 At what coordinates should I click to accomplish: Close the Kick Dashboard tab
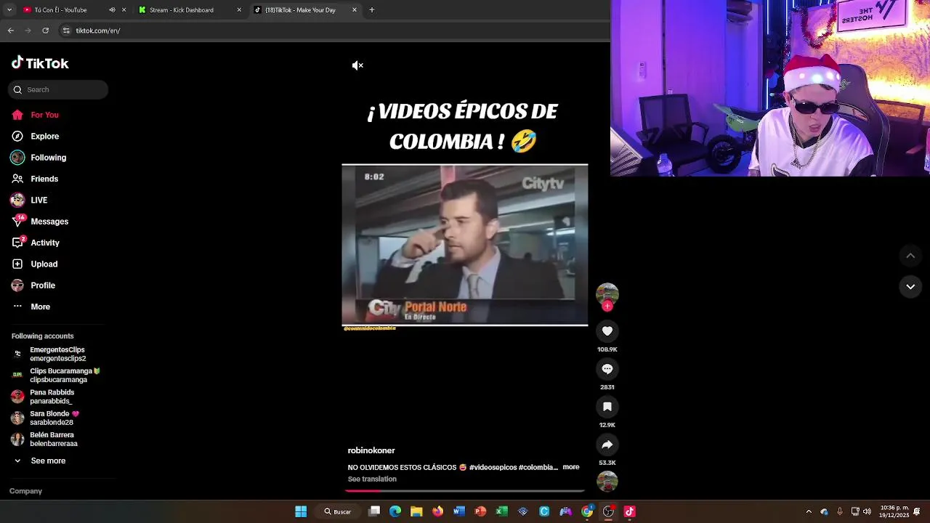[x=239, y=10]
